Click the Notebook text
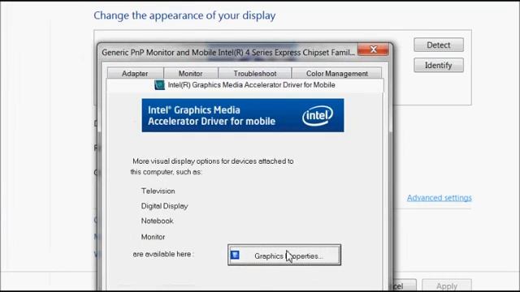 pos(157,221)
